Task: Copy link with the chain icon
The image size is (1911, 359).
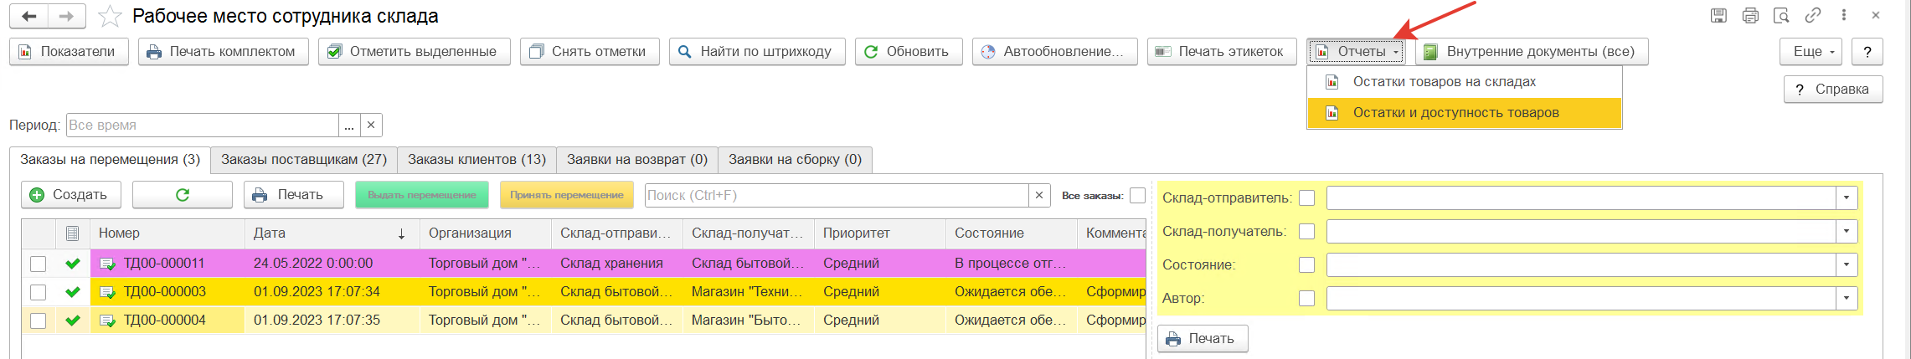Action: point(1813,15)
